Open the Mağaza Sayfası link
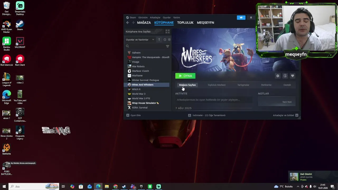338x190 pixels. (187, 85)
